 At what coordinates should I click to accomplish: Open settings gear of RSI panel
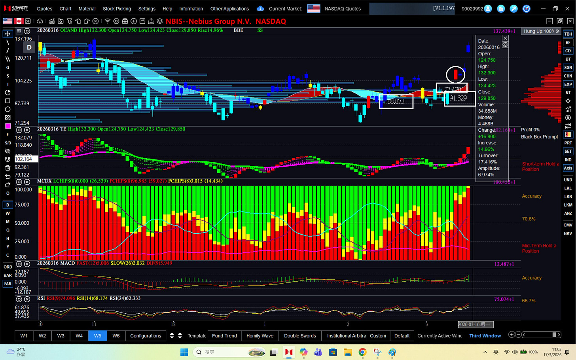[x=19, y=299]
